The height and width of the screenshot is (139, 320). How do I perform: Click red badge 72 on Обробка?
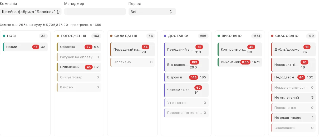(x=88, y=47)
